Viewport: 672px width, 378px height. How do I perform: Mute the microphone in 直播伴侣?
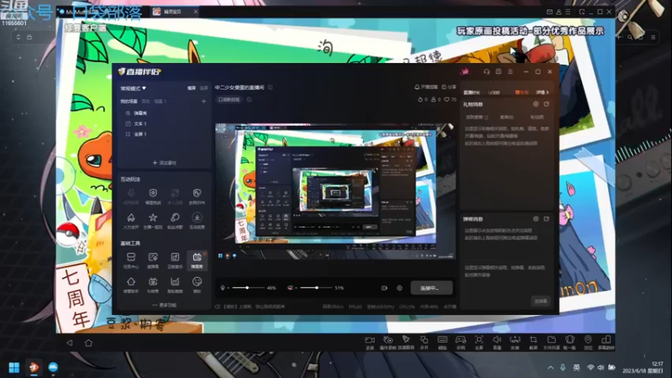coord(223,288)
